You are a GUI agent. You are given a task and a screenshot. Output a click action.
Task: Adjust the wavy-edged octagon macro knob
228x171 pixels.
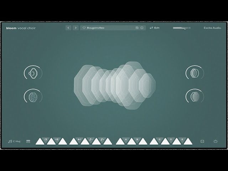[195, 73]
